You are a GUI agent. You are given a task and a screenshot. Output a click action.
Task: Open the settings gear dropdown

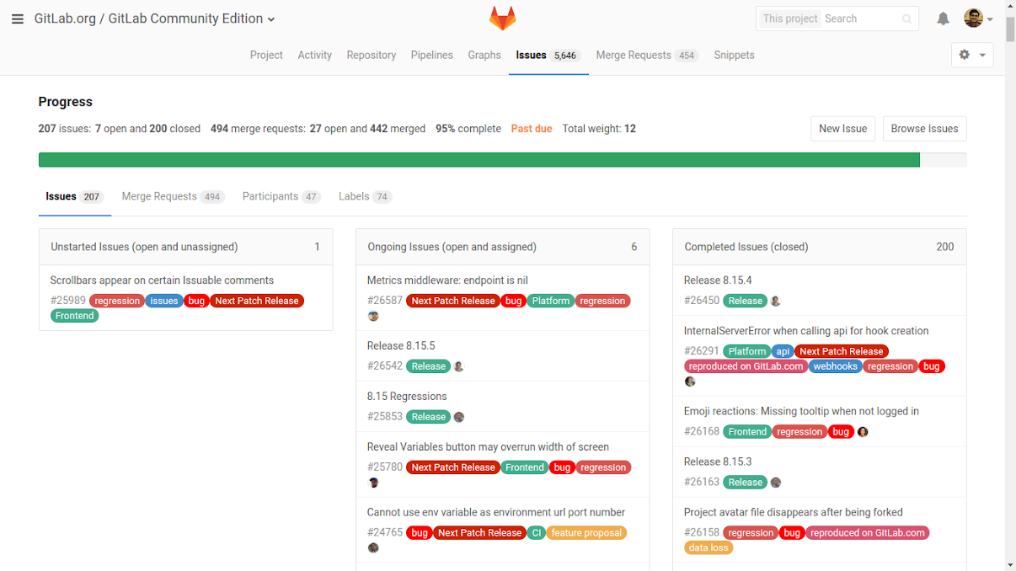pyautogui.click(x=971, y=55)
